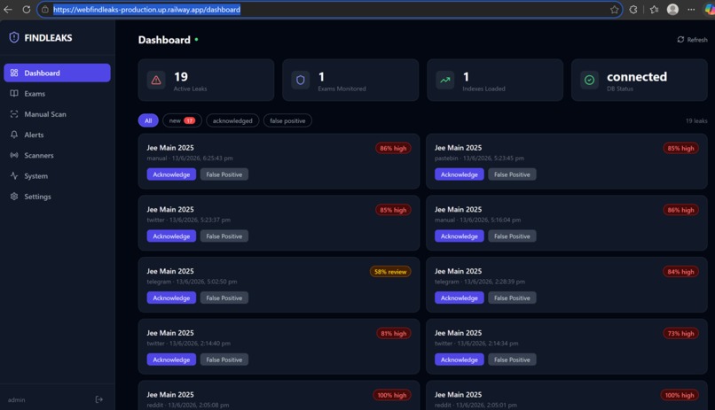Acknowledge the twitter 2:14:40 pm leak
The width and height of the screenshot is (715, 410).
coord(171,360)
